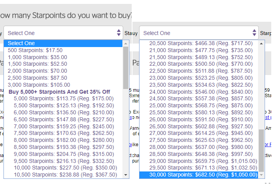Choose the highlighted Select One option

click(x=63, y=43)
